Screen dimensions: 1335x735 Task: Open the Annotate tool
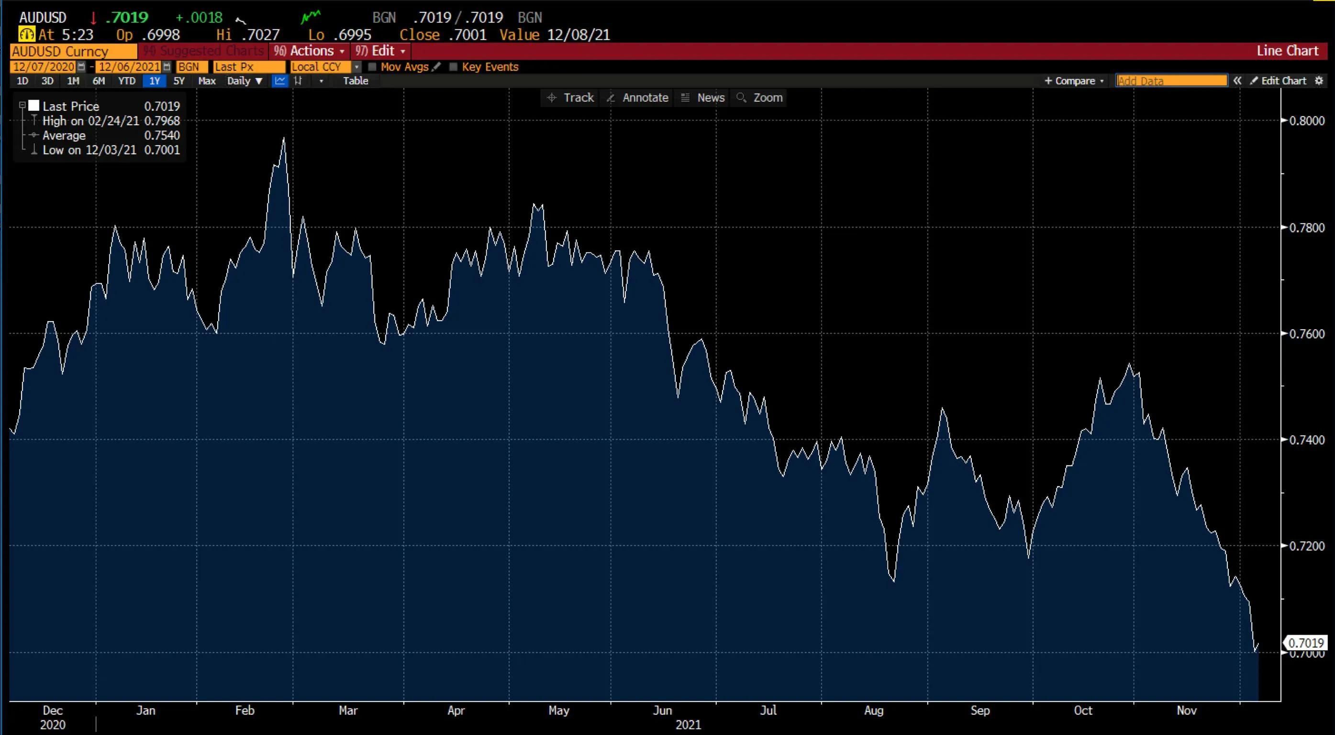point(637,97)
